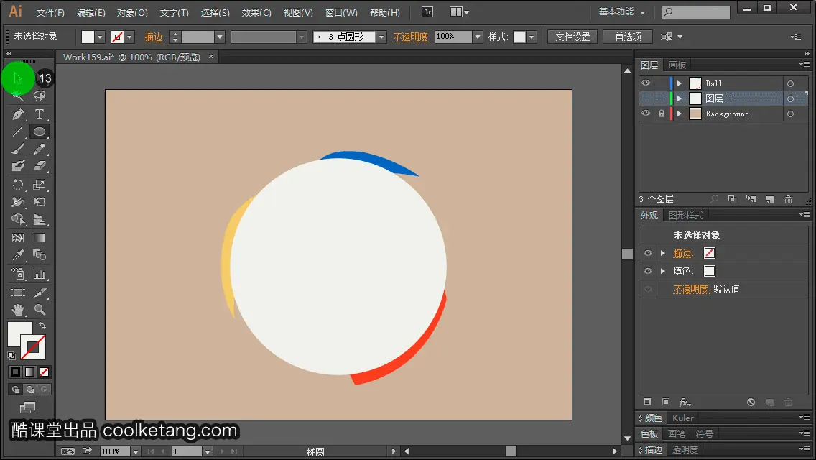Select the Pencil tool
Image resolution: width=816 pixels, height=460 pixels.
pyautogui.click(x=40, y=149)
